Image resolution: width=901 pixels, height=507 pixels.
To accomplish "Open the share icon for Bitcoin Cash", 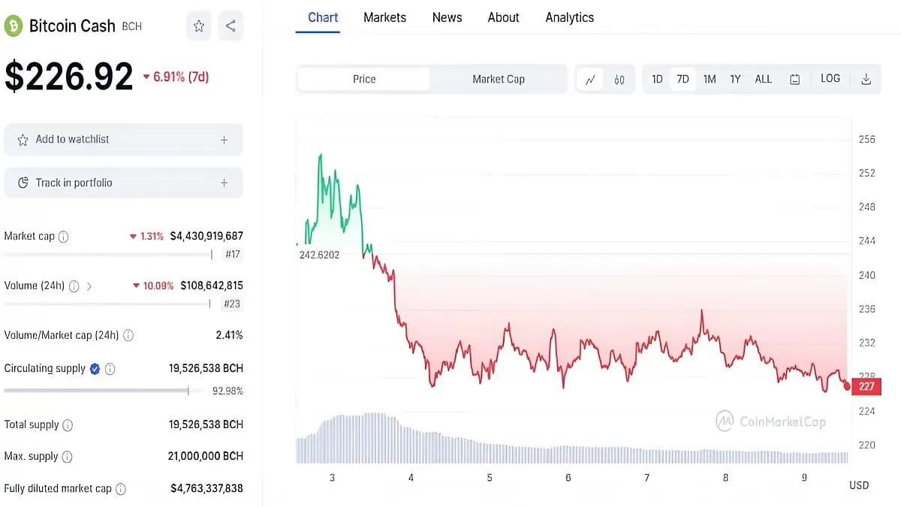I will click(x=231, y=26).
